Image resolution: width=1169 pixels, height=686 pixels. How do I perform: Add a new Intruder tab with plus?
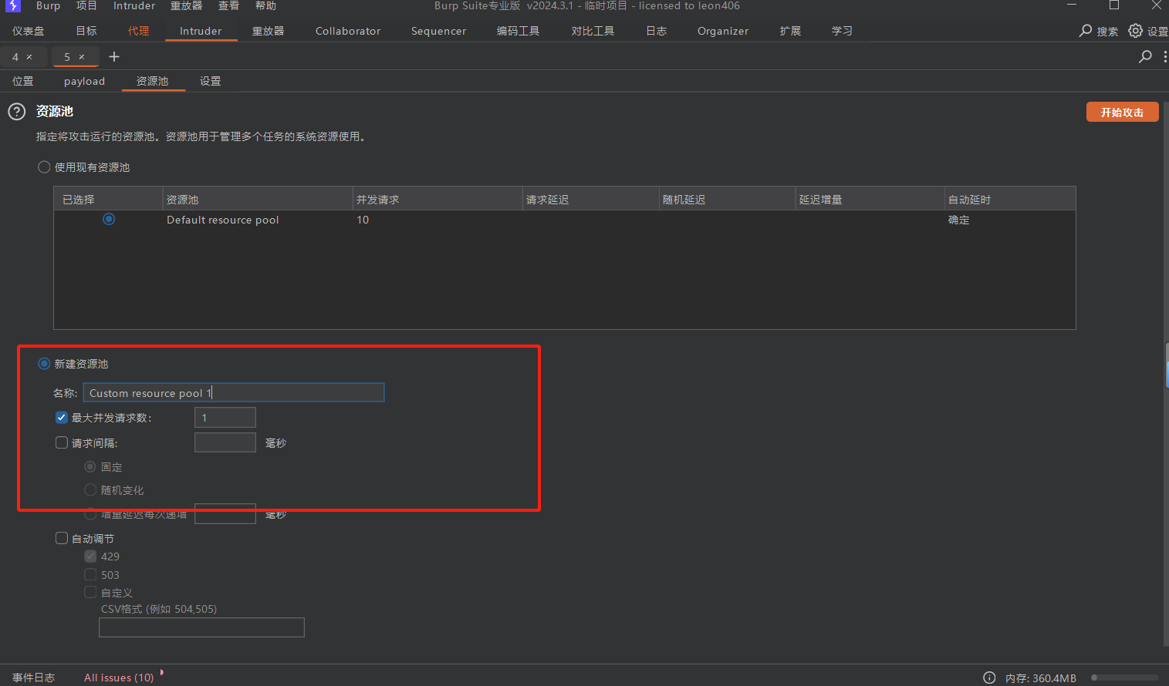(x=114, y=56)
